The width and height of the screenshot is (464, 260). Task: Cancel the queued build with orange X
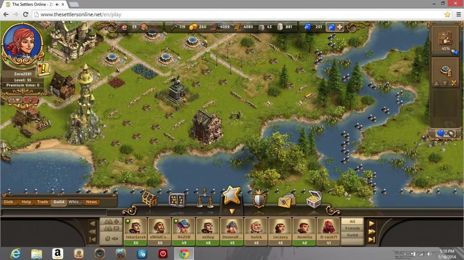(x=452, y=83)
